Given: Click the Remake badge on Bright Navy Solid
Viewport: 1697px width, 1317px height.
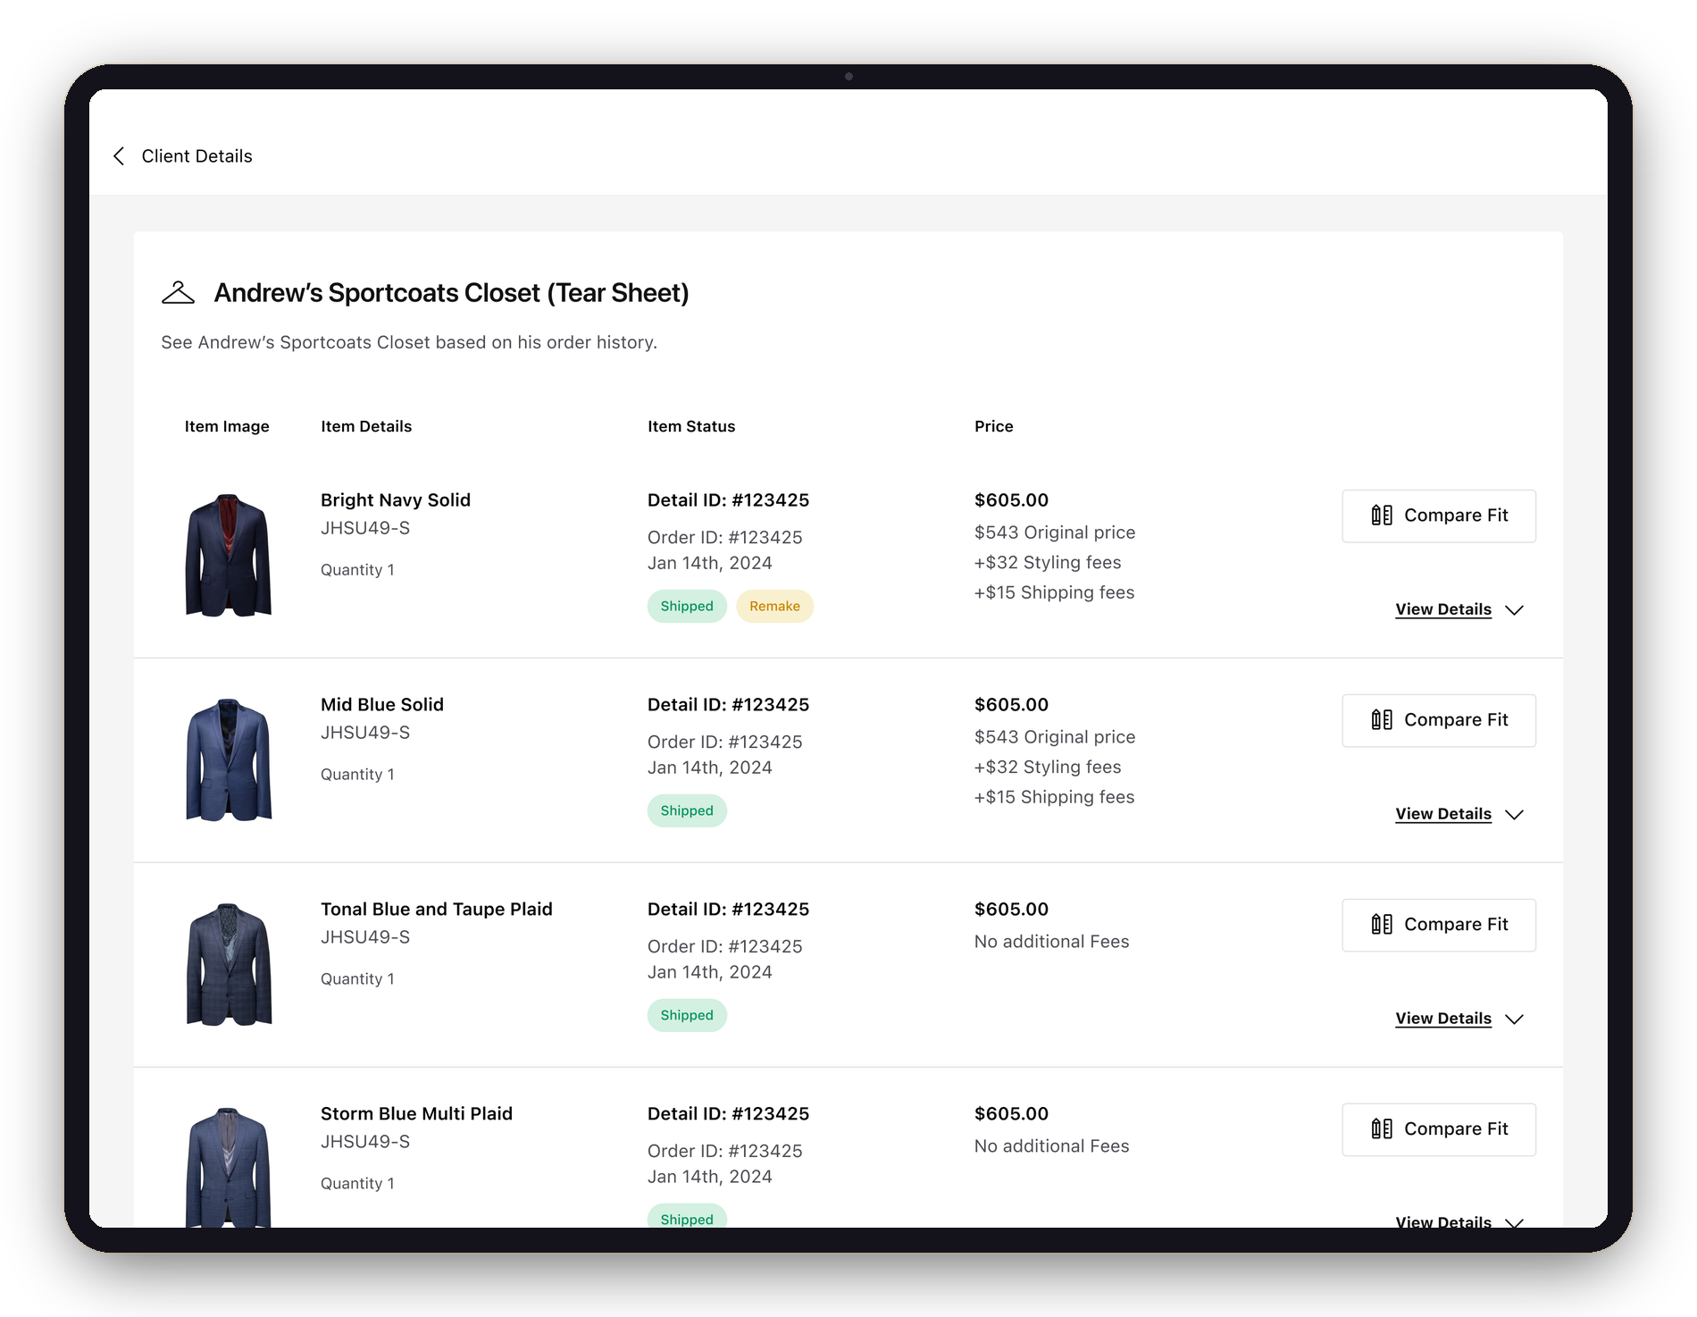Looking at the screenshot, I should point(774,607).
